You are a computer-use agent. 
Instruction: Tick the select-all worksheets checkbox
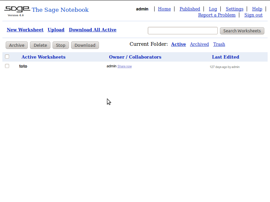point(7,57)
